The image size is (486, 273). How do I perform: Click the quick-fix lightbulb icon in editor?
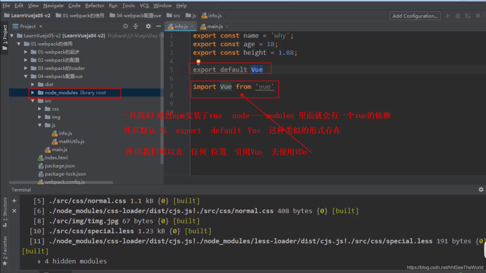(x=198, y=62)
